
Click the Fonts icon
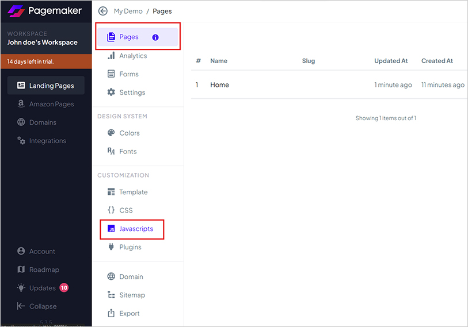click(111, 151)
